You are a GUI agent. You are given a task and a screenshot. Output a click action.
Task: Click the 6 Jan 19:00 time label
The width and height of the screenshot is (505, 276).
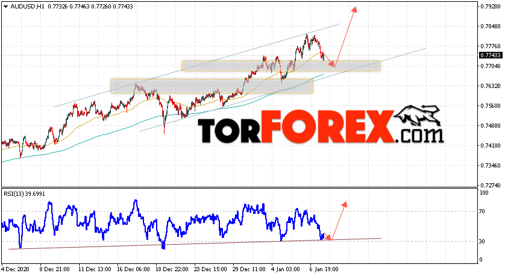point(324,269)
